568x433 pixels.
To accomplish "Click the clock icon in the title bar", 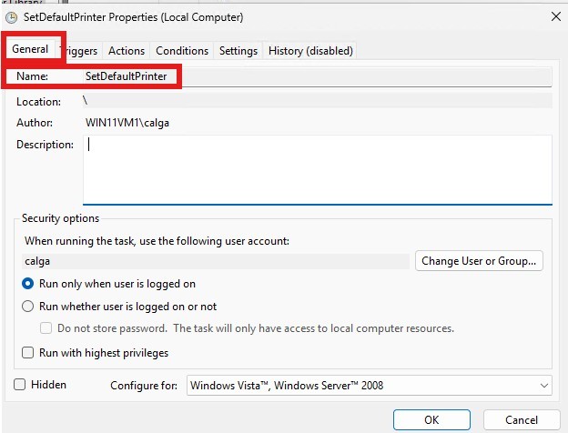I will coord(11,16).
